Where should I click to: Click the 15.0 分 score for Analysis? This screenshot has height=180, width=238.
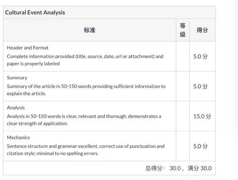pyautogui.click(x=202, y=116)
